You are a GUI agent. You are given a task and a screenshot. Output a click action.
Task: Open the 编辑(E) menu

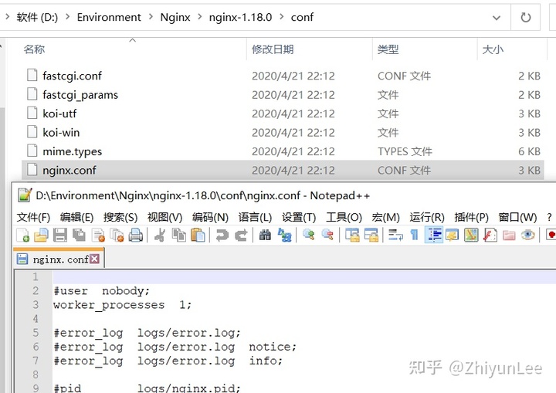click(x=76, y=217)
